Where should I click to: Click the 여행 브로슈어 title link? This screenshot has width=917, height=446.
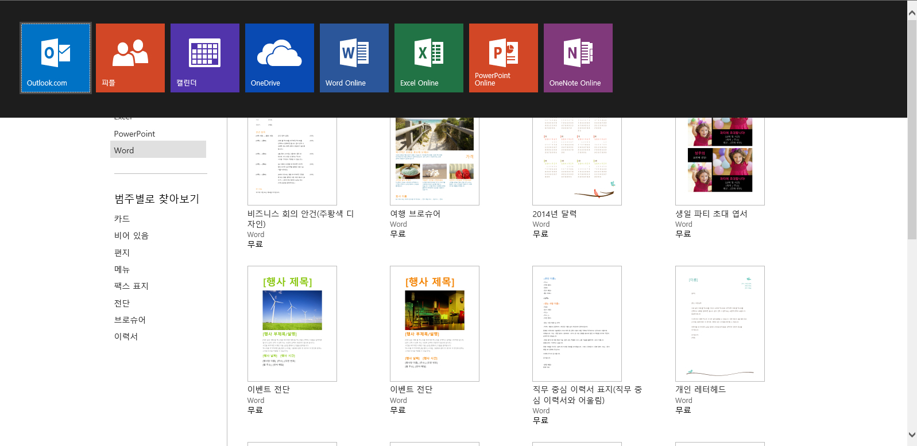click(415, 214)
